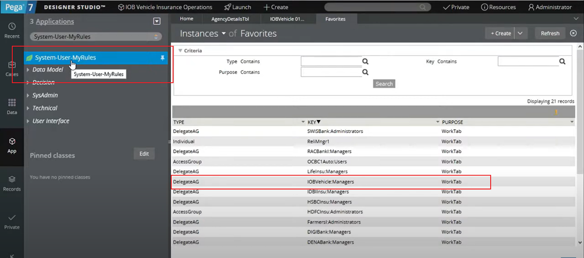
Task: Open the tab overflow chevron
Action: [576, 19]
